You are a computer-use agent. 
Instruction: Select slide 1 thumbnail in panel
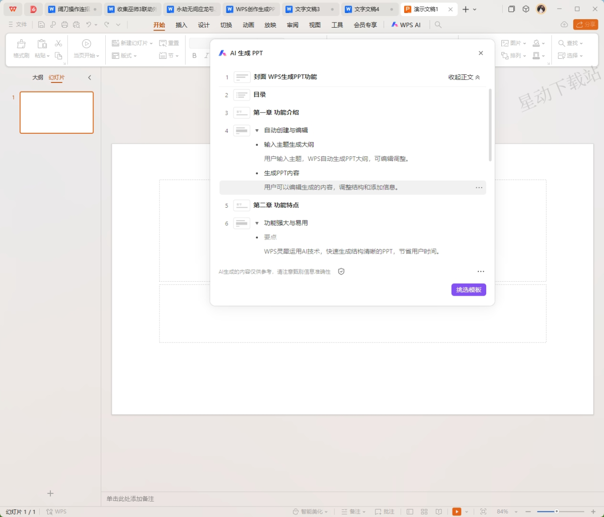[x=56, y=113]
